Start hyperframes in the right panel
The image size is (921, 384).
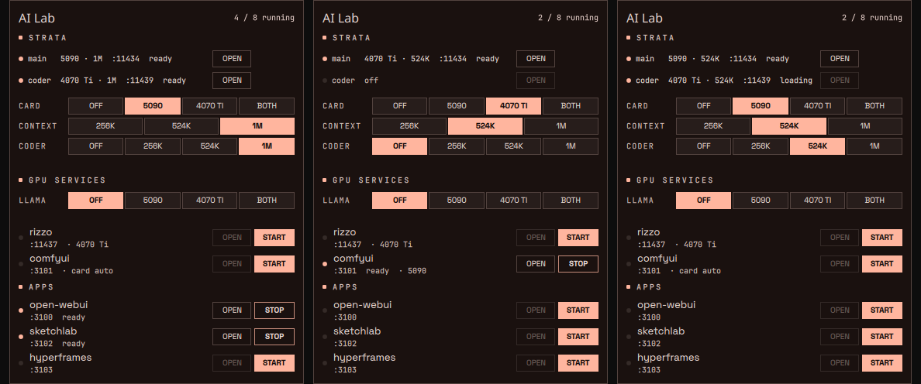[x=882, y=363]
